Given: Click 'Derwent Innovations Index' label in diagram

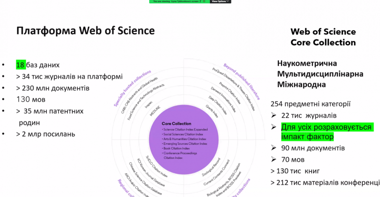Looking at the screenshot, I should click(x=223, y=100).
